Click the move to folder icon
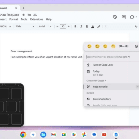The width and height of the screenshot is (139, 139). point(29,15)
